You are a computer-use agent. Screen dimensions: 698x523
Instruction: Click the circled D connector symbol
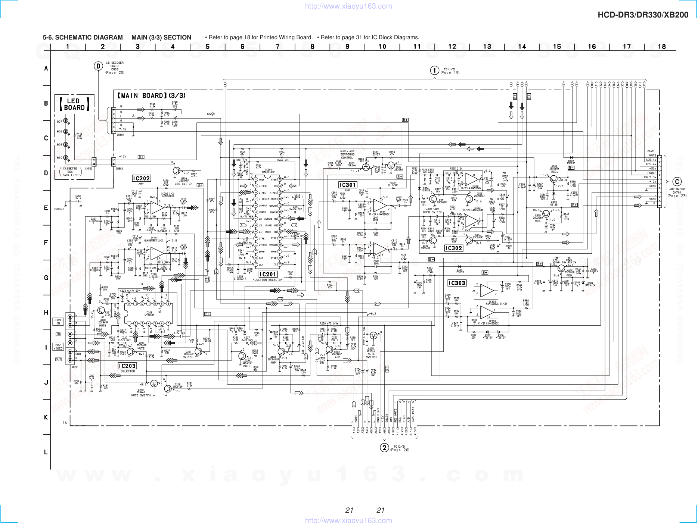[98, 66]
